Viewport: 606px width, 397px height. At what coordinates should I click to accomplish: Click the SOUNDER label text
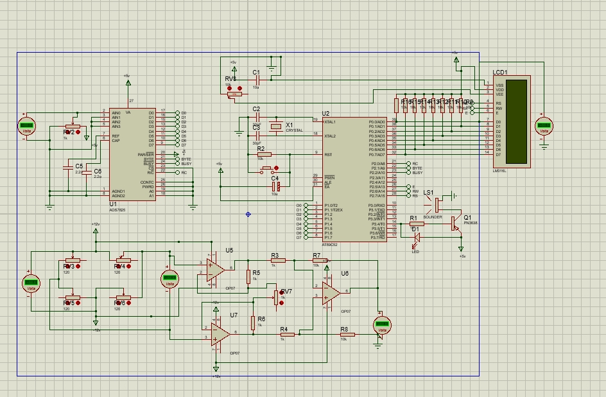click(x=433, y=217)
